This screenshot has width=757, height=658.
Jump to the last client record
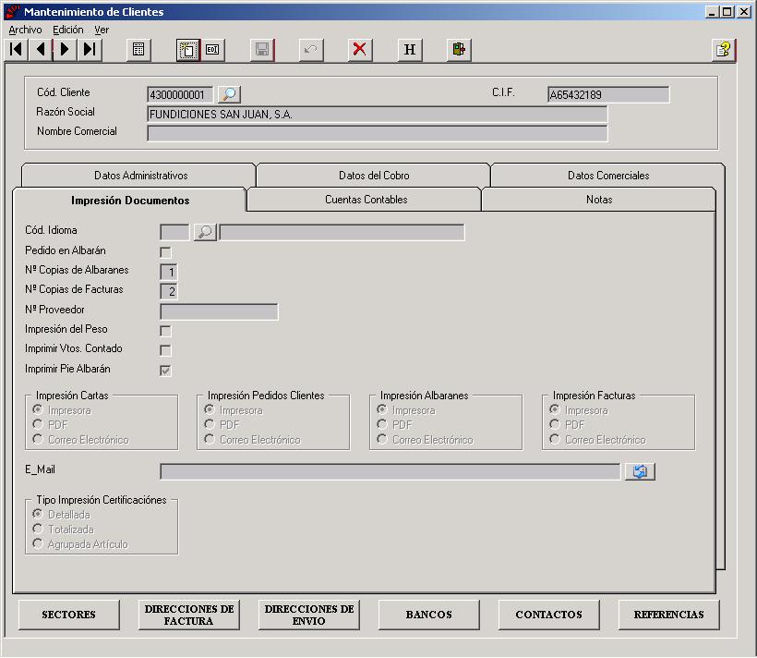click(x=90, y=49)
